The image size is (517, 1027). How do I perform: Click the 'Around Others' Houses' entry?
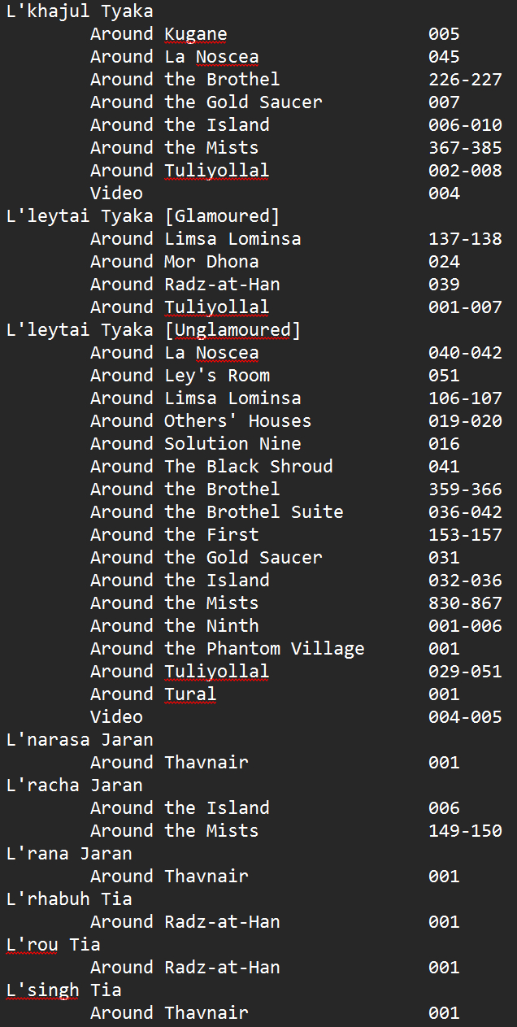click(200, 421)
